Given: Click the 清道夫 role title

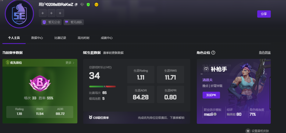Looking at the screenshot, I should click(208, 80).
